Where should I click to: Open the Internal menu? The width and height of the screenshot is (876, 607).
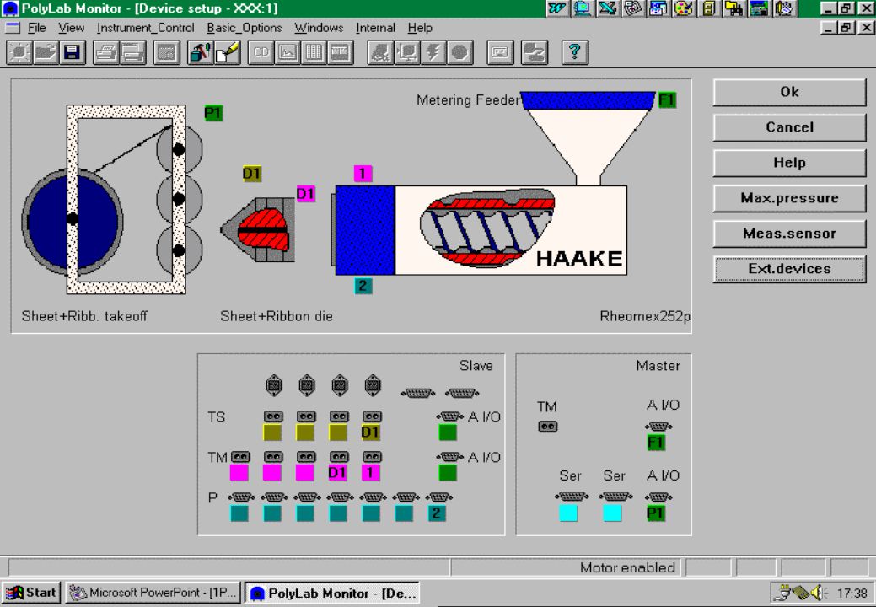(375, 27)
